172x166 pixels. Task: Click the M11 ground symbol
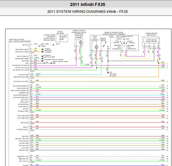(x=108, y=72)
